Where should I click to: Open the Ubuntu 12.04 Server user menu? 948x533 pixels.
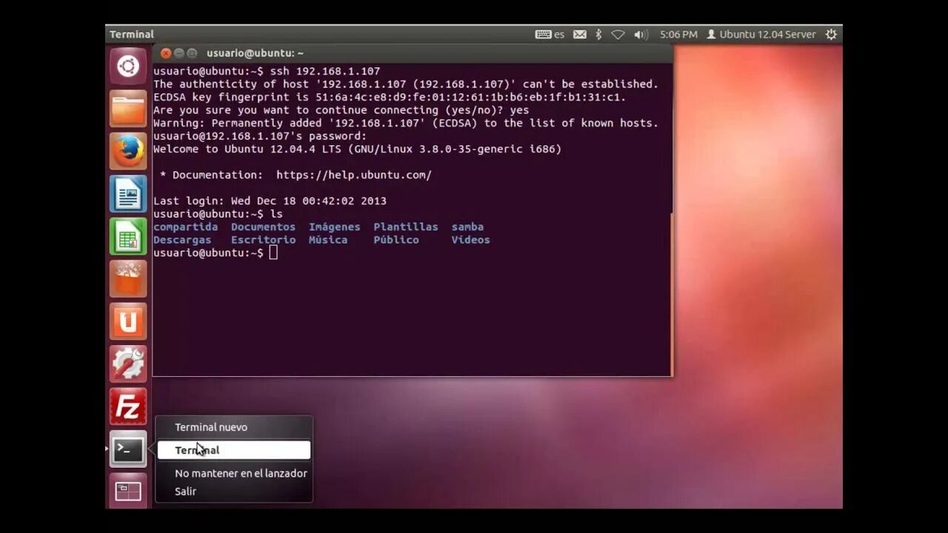pyautogui.click(x=761, y=34)
